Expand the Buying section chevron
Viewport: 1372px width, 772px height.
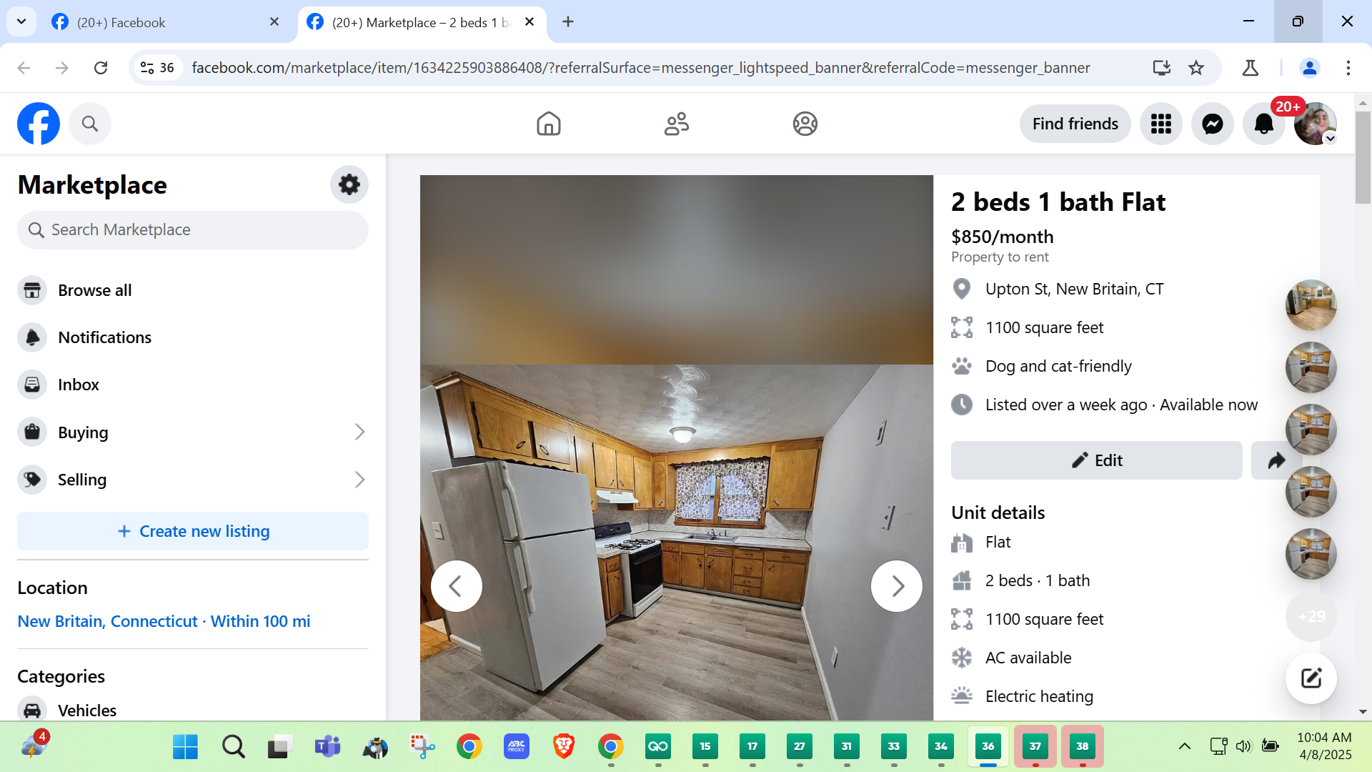359,432
